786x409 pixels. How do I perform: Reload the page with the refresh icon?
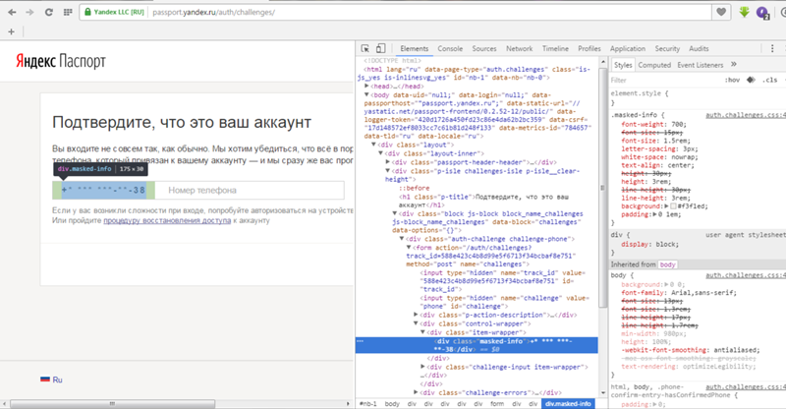click(x=48, y=12)
